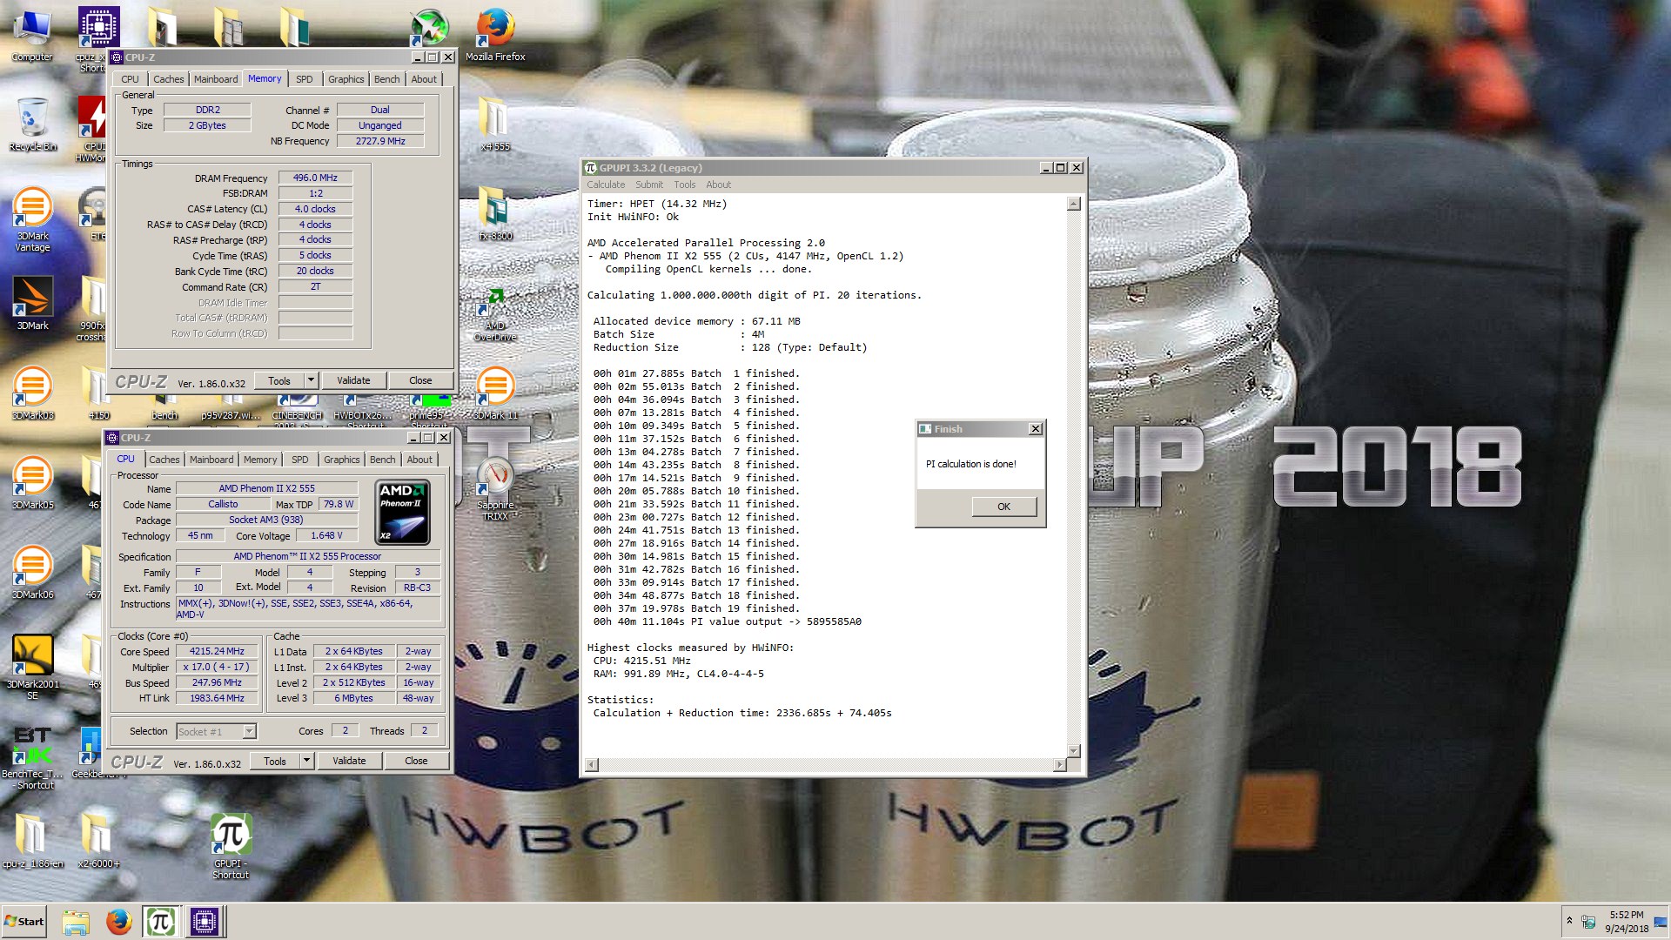Click Close button in lower CPU-Z window

point(416,762)
